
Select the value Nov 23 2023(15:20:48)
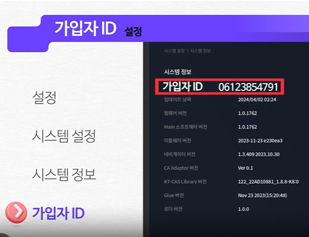(x=262, y=195)
